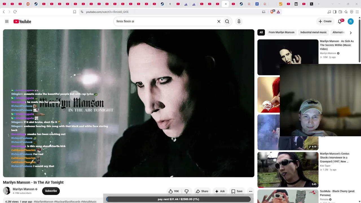Switch to the X (Twitter) browser tab
This screenshot has height=203, width=361.
(311, 4)
